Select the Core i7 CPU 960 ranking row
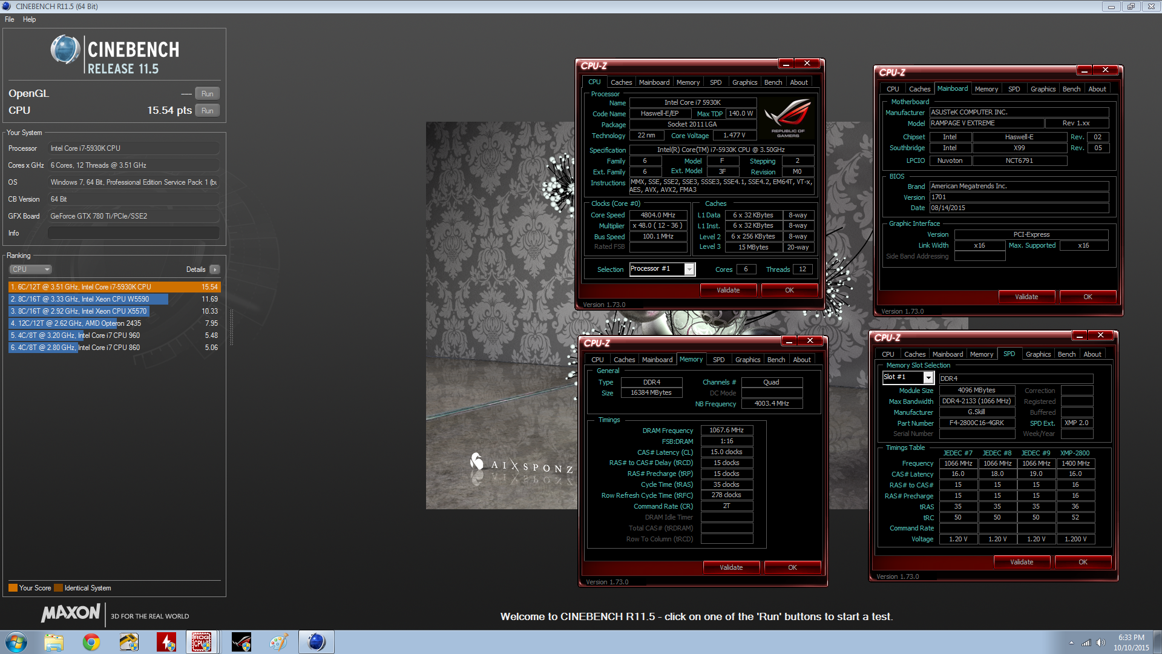Image resolution: width=1162 pixels, height=654 pixels. 114,335
